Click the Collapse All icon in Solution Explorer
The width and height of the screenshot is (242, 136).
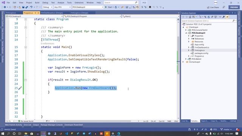coord(212,17)
